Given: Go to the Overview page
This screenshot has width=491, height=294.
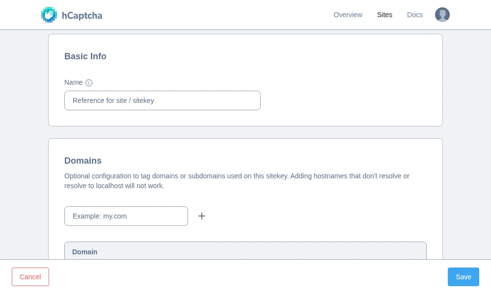Looking at the screenshot, I should coord(348,15).
